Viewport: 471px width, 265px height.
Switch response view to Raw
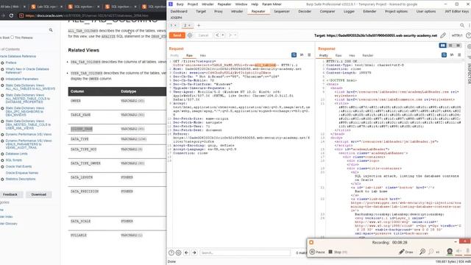339,56
